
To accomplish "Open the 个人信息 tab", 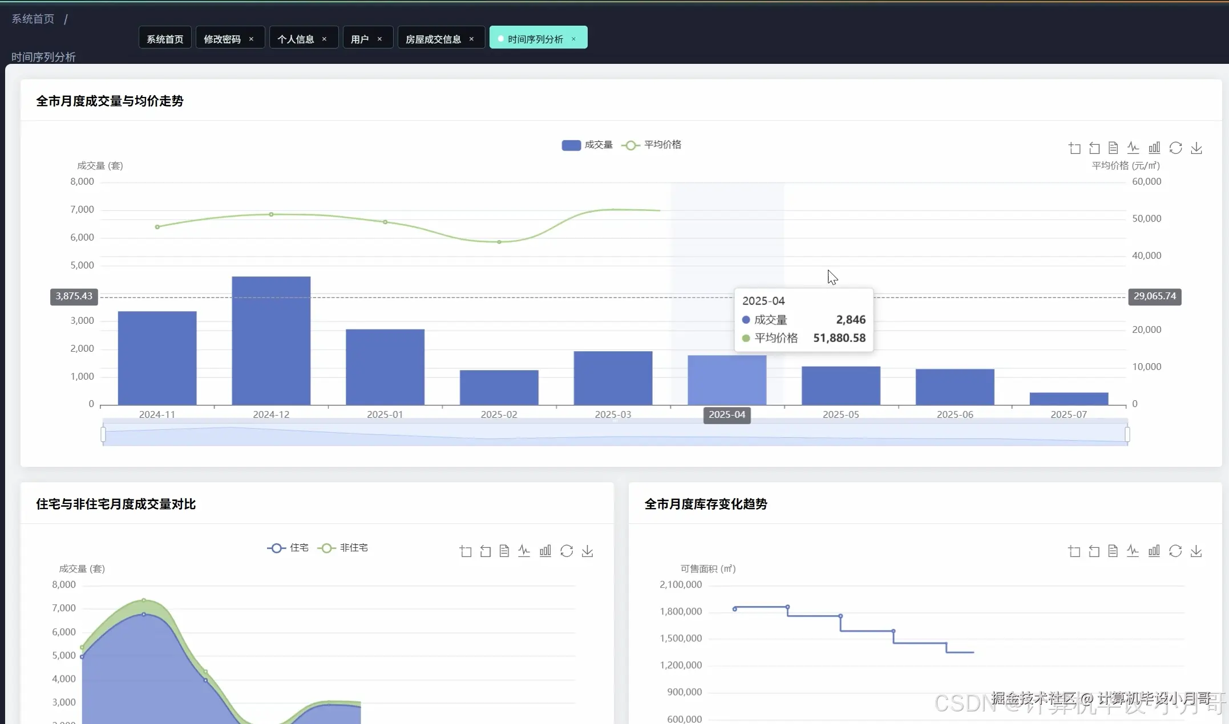I will pyautogui.click(x=296, y=39).
